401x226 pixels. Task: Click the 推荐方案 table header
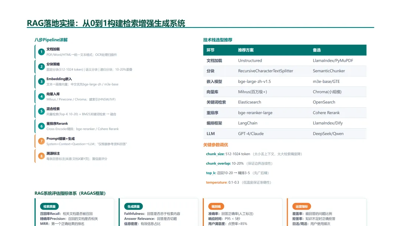[246, 50]
